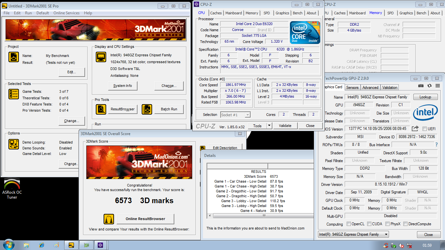This screenshot has height=250, width=445.
Task: Click the Core Speed value 1861.97 MHz
Action: (x=236, y=85)
